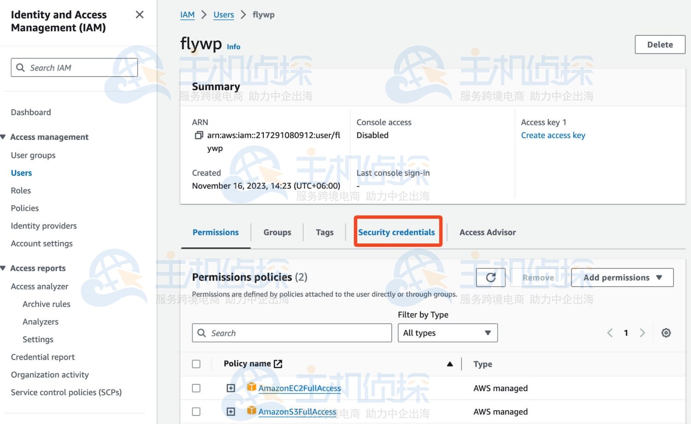Select all policies with header checkbox
The width and height of the screenshot is (691, 424).
coord(196,364)
